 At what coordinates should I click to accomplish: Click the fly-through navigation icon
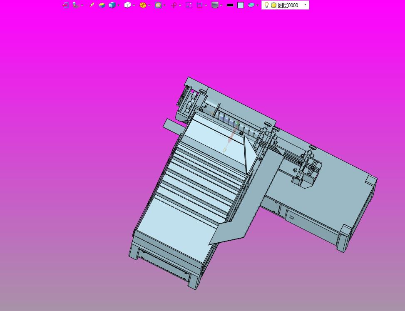tap(75, 5)
